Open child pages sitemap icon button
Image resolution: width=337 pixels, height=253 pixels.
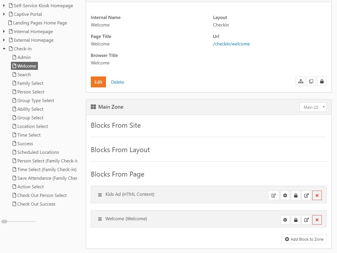(x=301, y=81)
